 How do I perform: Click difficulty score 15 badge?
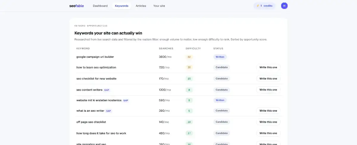pos(189,79)
